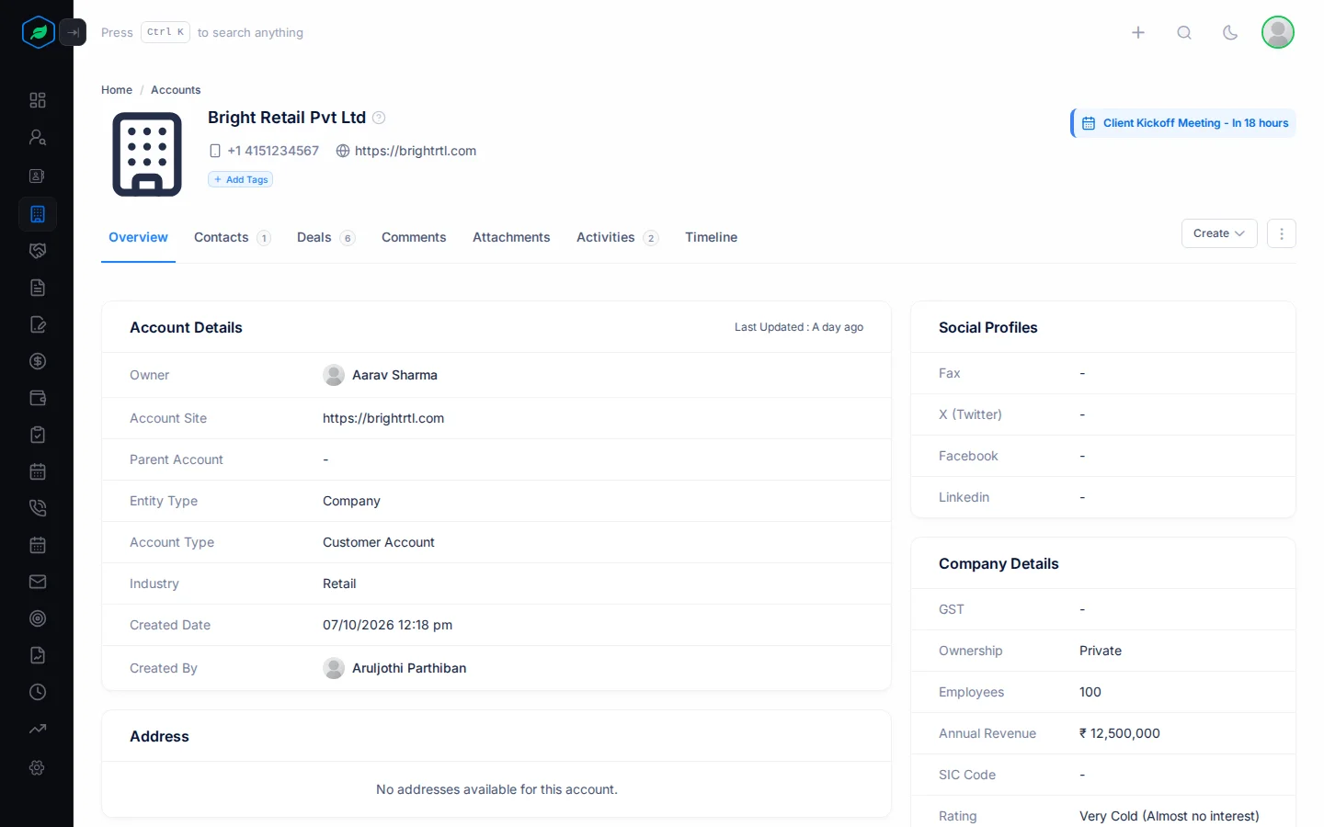Open the target bullseye icon in sidebar

38,618
